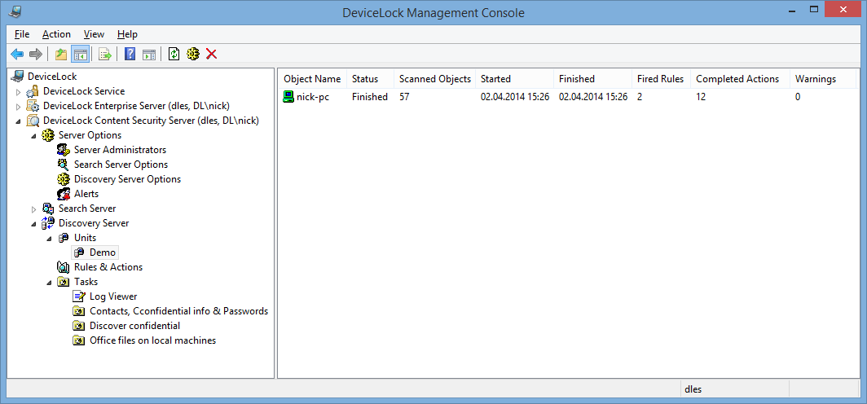Viewport: 867px width, 404px height.
Task: Click the Search Server Options icon
Action: click(x=64, y=165)
